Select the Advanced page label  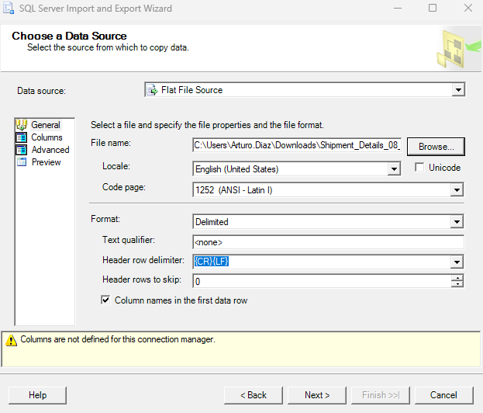pyautogui.click(x=50, y=150)
